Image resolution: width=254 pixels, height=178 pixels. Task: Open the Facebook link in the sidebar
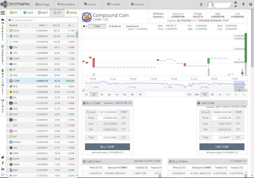click(3, 163)
